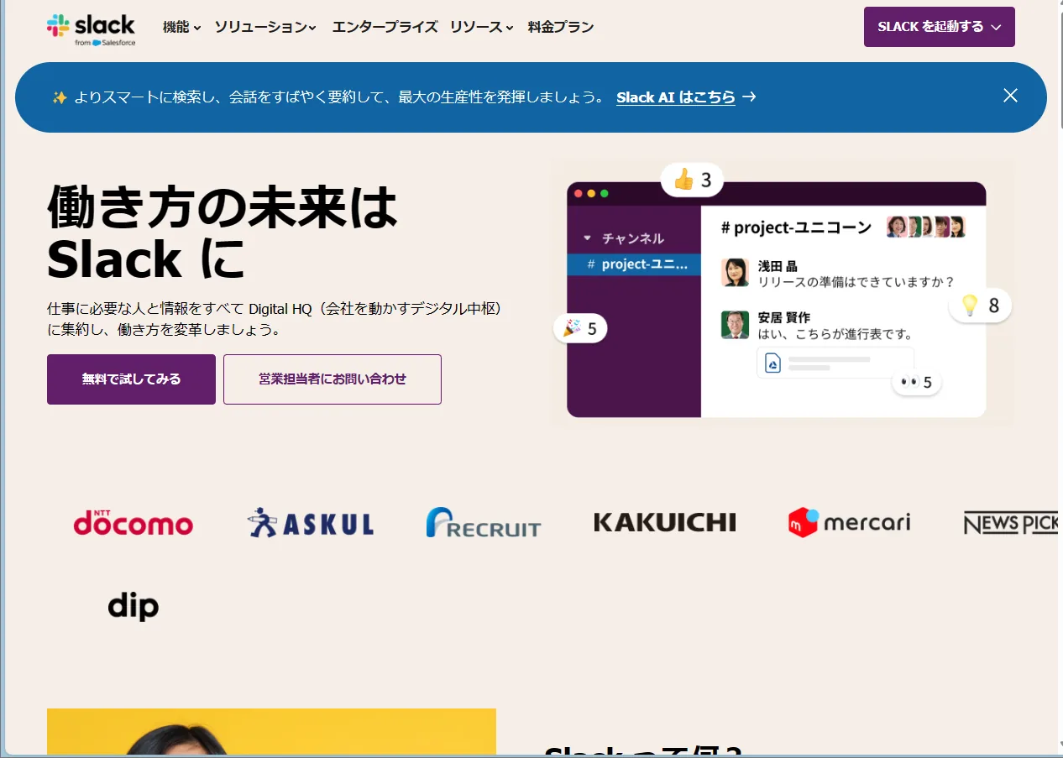
Task: Follow the Slack AI はこちら link
Action: (x=676, y=97)
